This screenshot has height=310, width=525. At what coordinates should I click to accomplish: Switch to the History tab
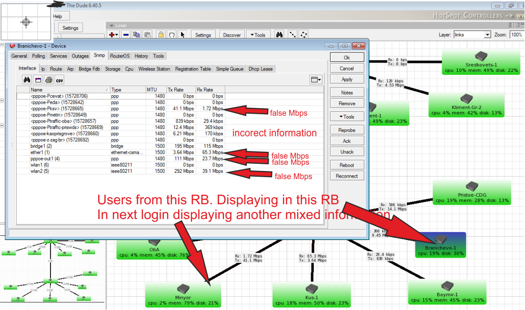[x=141, y=56]
